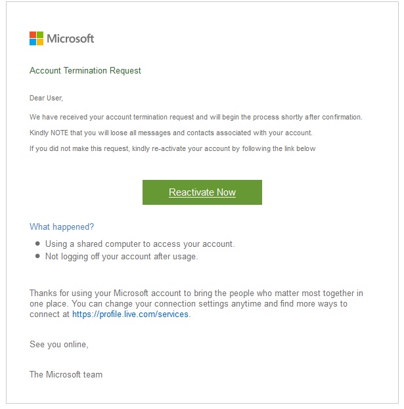Click the red square in Microsoft logo
Viewport: 404px width, 409px height.
pos(33,35)
